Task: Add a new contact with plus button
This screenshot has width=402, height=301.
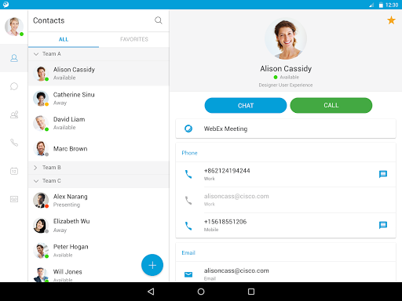Action: pyautogui.click(x=152, y=265)
